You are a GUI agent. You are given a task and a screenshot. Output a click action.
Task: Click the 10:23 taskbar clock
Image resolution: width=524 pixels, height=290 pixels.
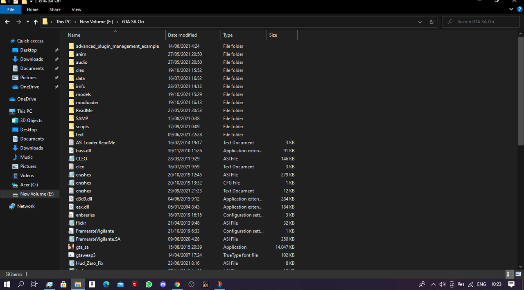click(x=496, y=284)
